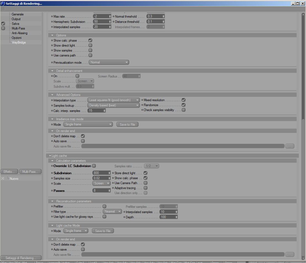Image resolution: width=306 pixels, height=263 pixels.
Task: Toggle Show direct light checkbox
Action: [x=90, y=45]
